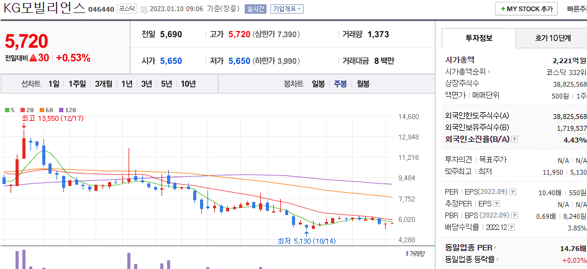587x269 pixels.
Task: Open the 동일업종 등락률 link
Action: click(470, 259)
